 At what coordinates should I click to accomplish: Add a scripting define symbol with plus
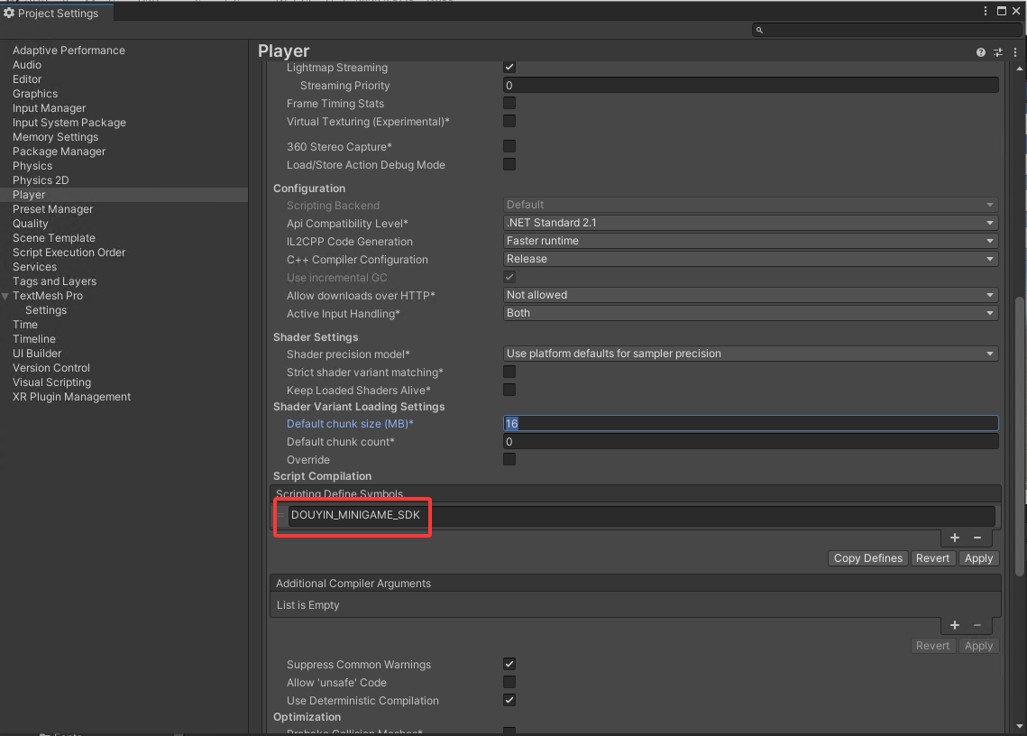(954, 538)
